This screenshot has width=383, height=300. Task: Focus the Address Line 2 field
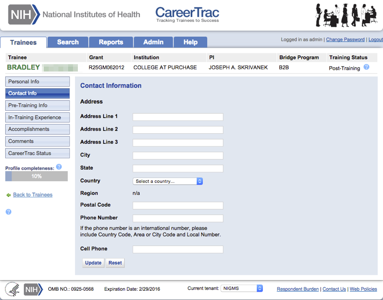click(x=178, y=130)
